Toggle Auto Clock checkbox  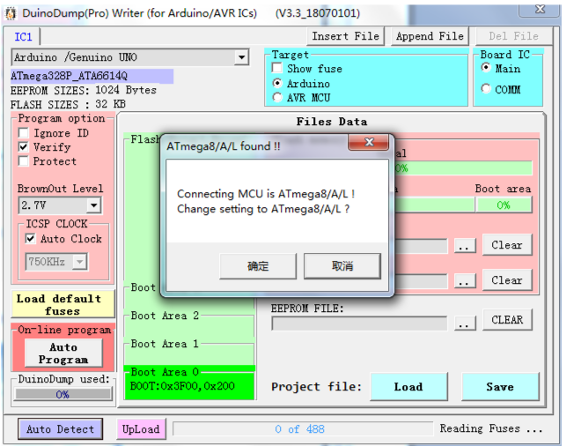(30, 239)
